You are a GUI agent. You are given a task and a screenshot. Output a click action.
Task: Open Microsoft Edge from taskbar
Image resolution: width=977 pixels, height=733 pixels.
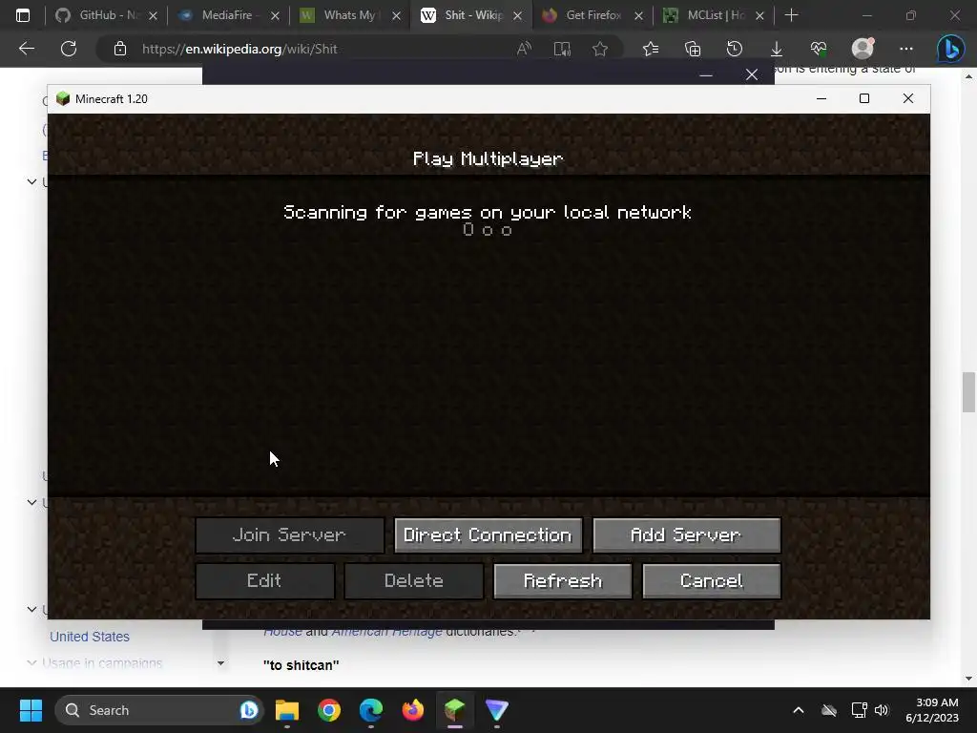pos(371,710)
